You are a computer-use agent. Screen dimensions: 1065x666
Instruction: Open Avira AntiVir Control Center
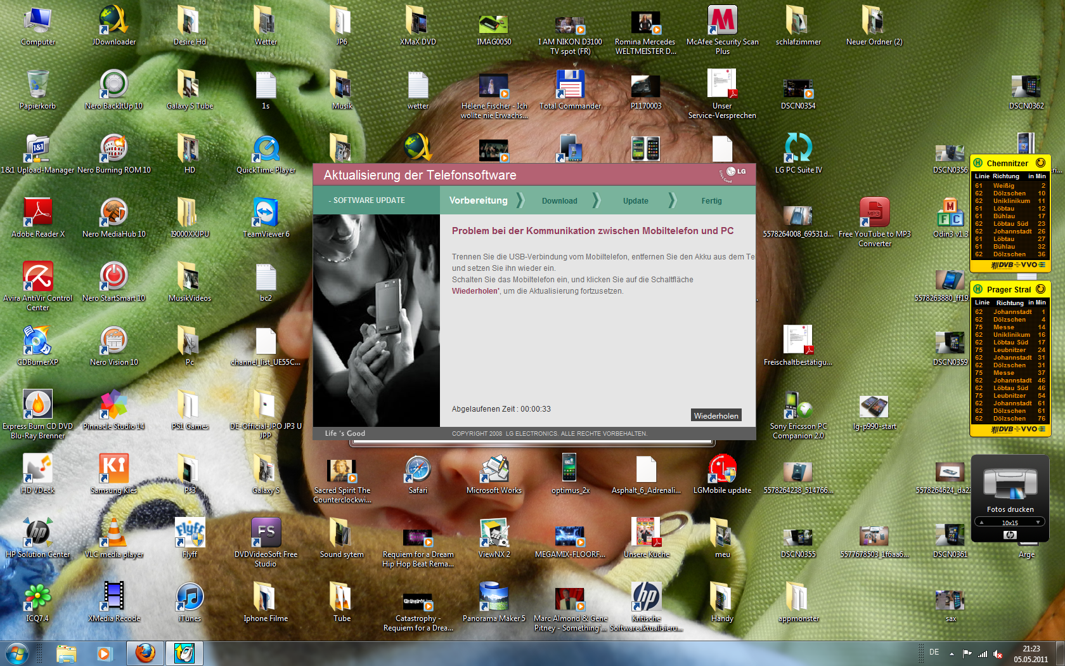pos(38,285)
